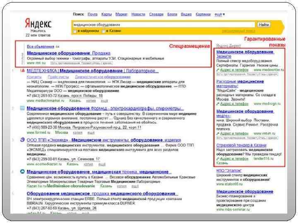Open Новости in the top navigation
Viewport: 298px width, 224px height.
[138, 14]
